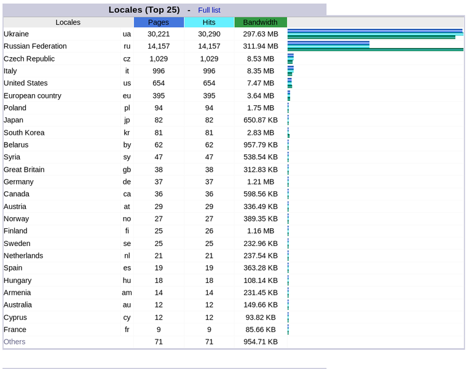467x369 pixels.
Task: Click the 'jp' country code for Japan
Action: (x=127, y=120)
